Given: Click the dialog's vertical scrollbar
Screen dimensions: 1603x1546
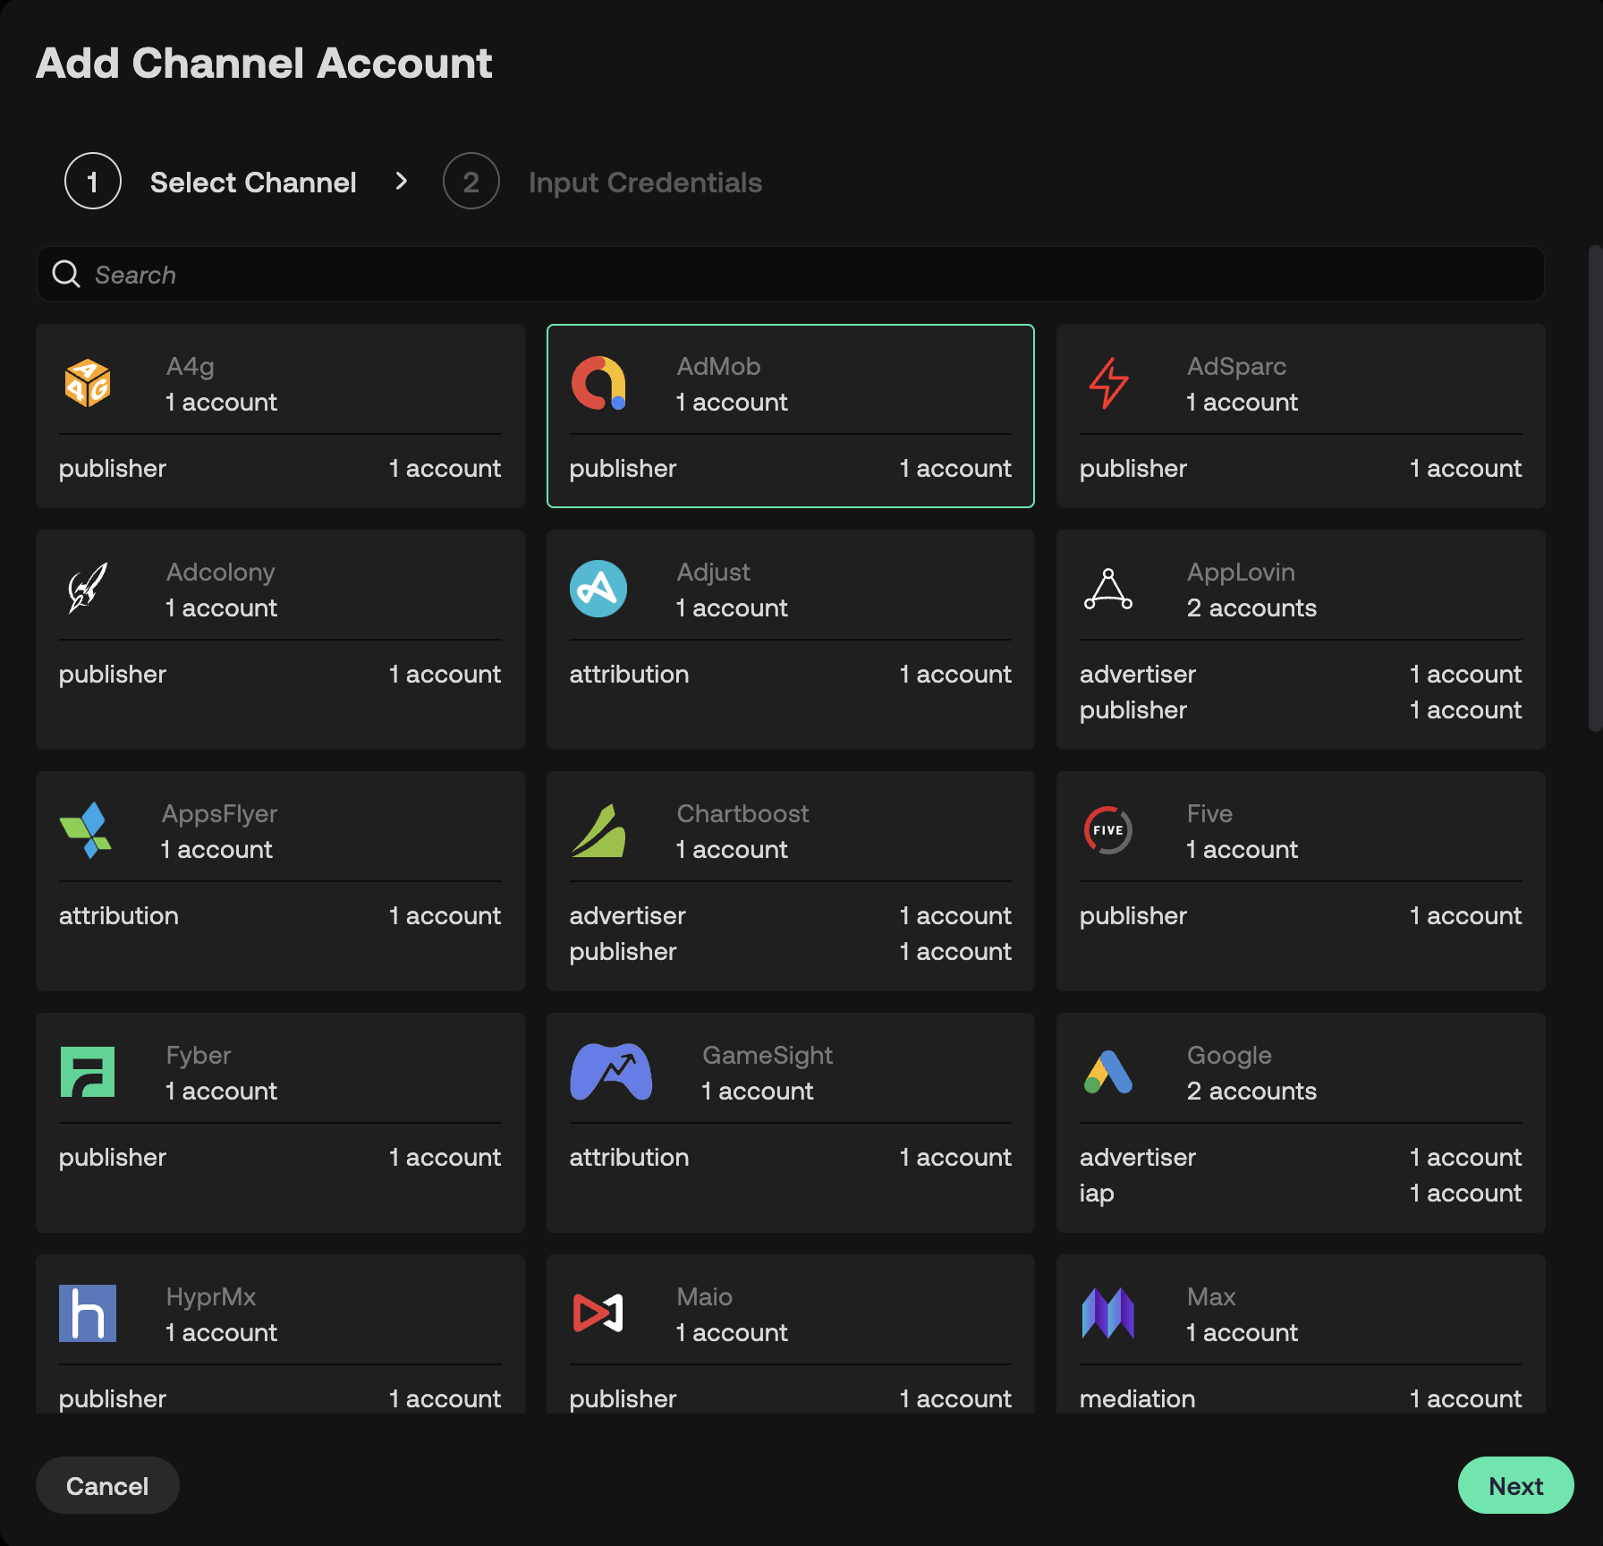Looking at the screenshot, I should [1595, 488].
